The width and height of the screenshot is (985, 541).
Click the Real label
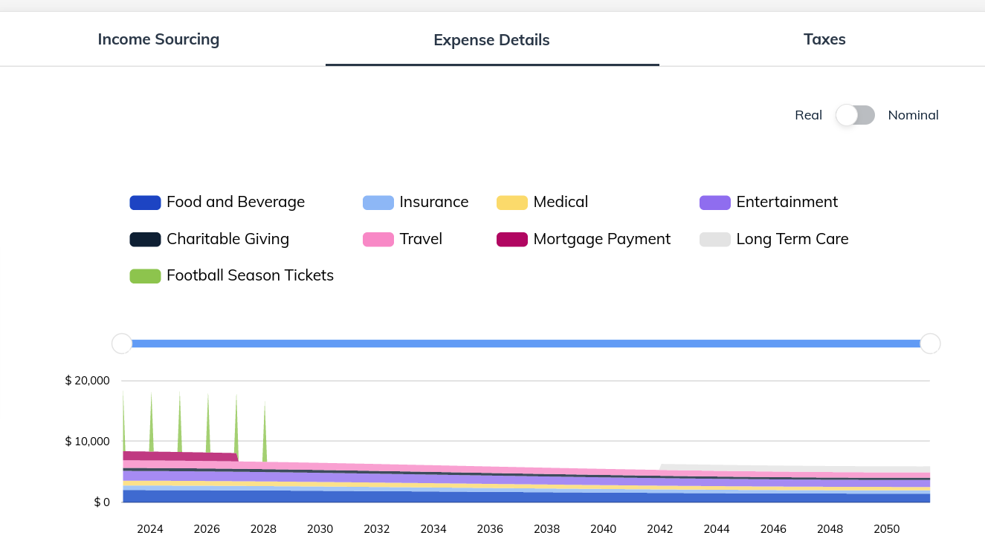[808, 115]
